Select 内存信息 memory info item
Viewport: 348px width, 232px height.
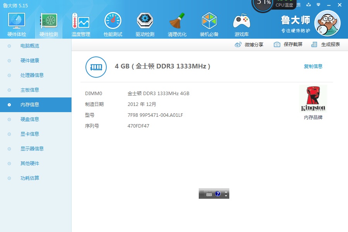pos(36,104)
